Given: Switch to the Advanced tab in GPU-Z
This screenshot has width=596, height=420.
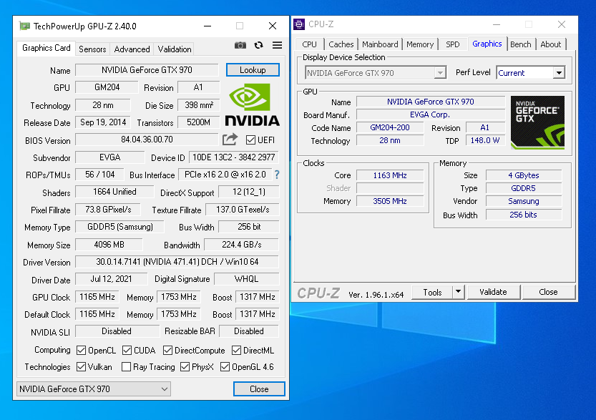Looking at the screenshot, I should (x=132, y=49).
